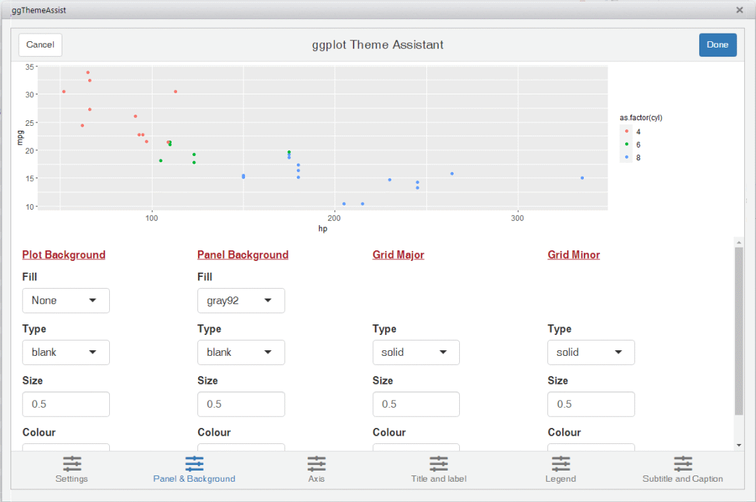This screenshot has height=502, width=756.
Task: Expand the Grid Major Type dropdown
Action: click(x=416, y=352)
